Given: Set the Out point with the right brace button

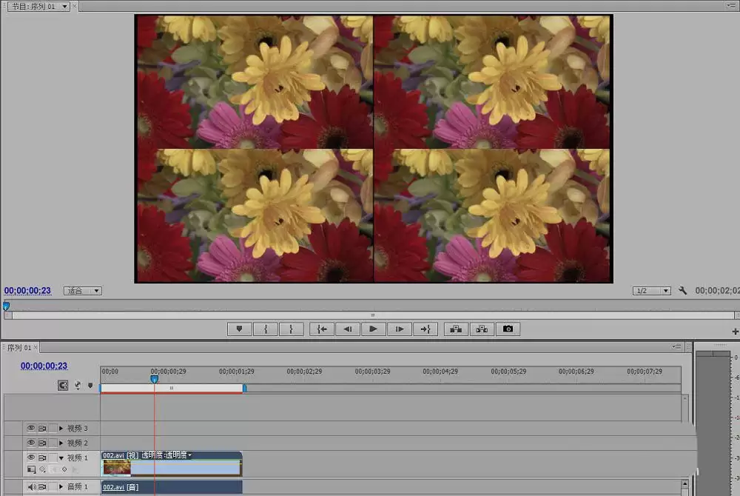Looking at the screenshot, I should [291, 329].
